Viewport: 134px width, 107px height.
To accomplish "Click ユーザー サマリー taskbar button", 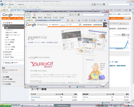I will tap(45, 106).
